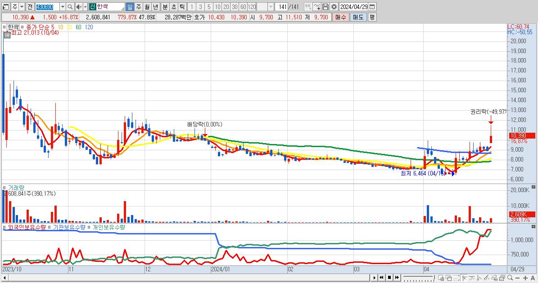Zoom out chart with minus icon
538x283 pixels.
518,278
